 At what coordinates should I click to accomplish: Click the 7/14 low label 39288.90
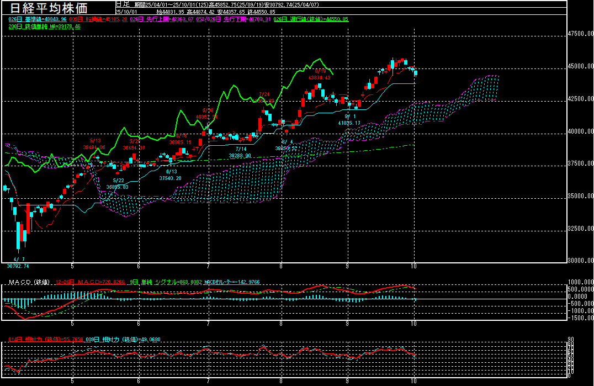(x=240, y=156)
